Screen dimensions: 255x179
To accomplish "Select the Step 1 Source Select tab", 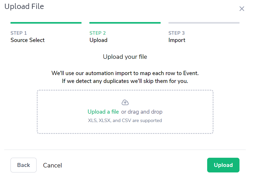I will (28, 36).
